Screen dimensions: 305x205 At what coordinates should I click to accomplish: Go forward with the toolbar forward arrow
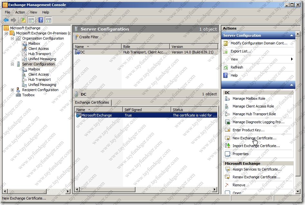pos(14,20)
